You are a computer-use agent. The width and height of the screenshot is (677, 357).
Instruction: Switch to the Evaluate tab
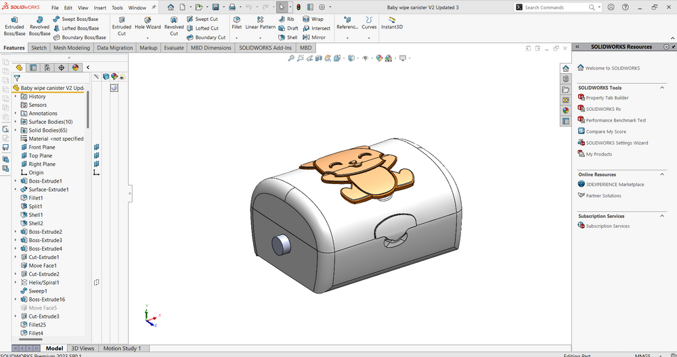tap(174, 48)
